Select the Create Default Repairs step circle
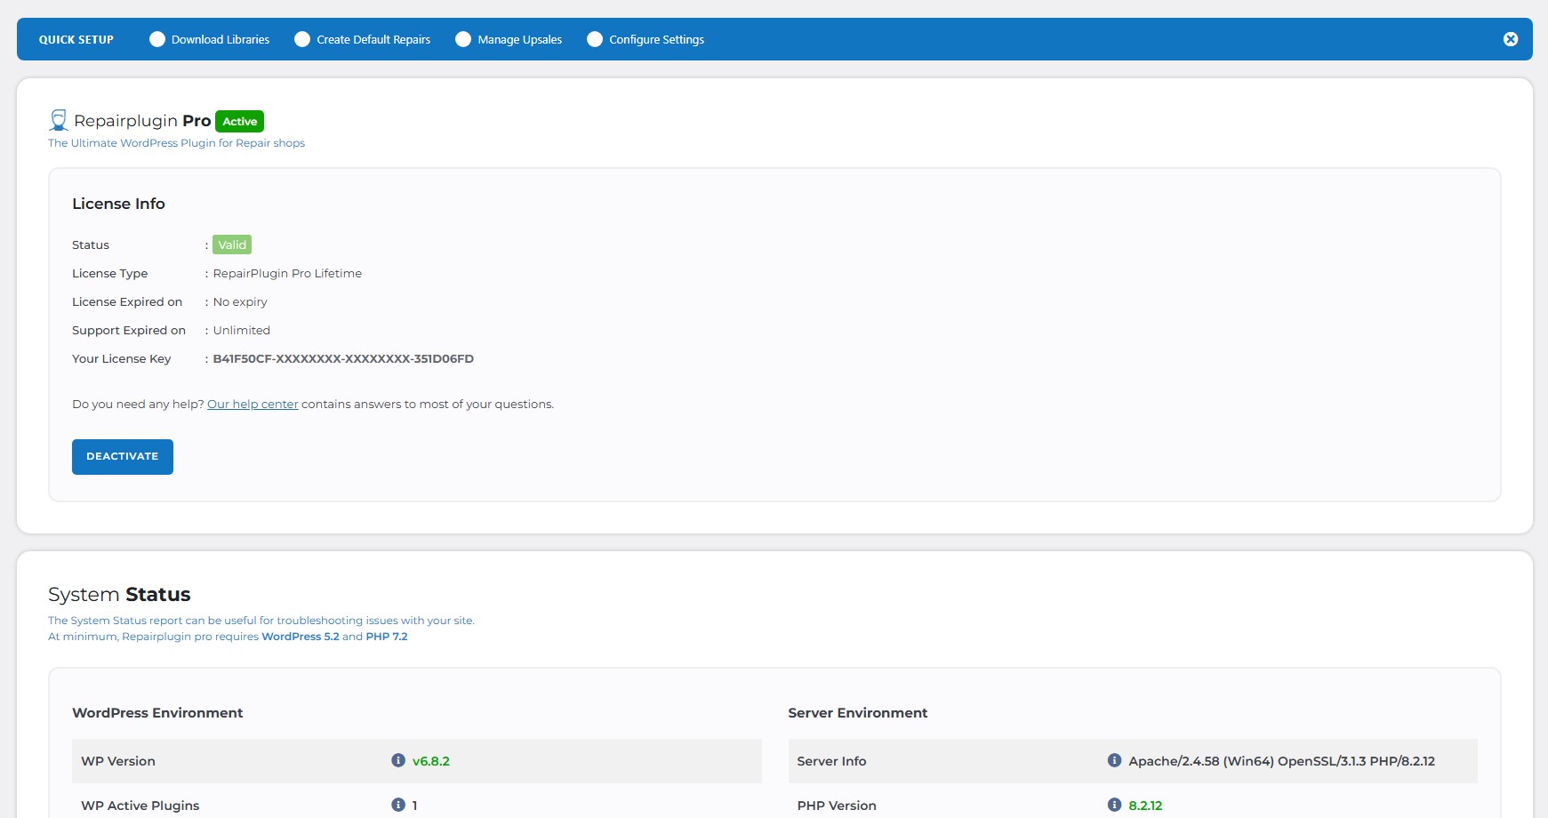This screenshot has width=1548, height=818. [302, 39]
